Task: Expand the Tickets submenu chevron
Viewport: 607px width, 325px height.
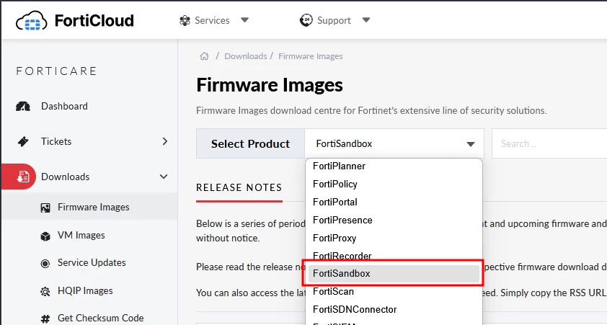Action: [165, 141]
